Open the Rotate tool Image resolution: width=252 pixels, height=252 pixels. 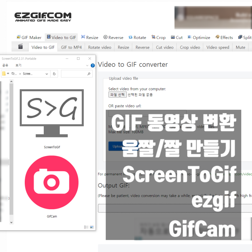coord(137,37)
